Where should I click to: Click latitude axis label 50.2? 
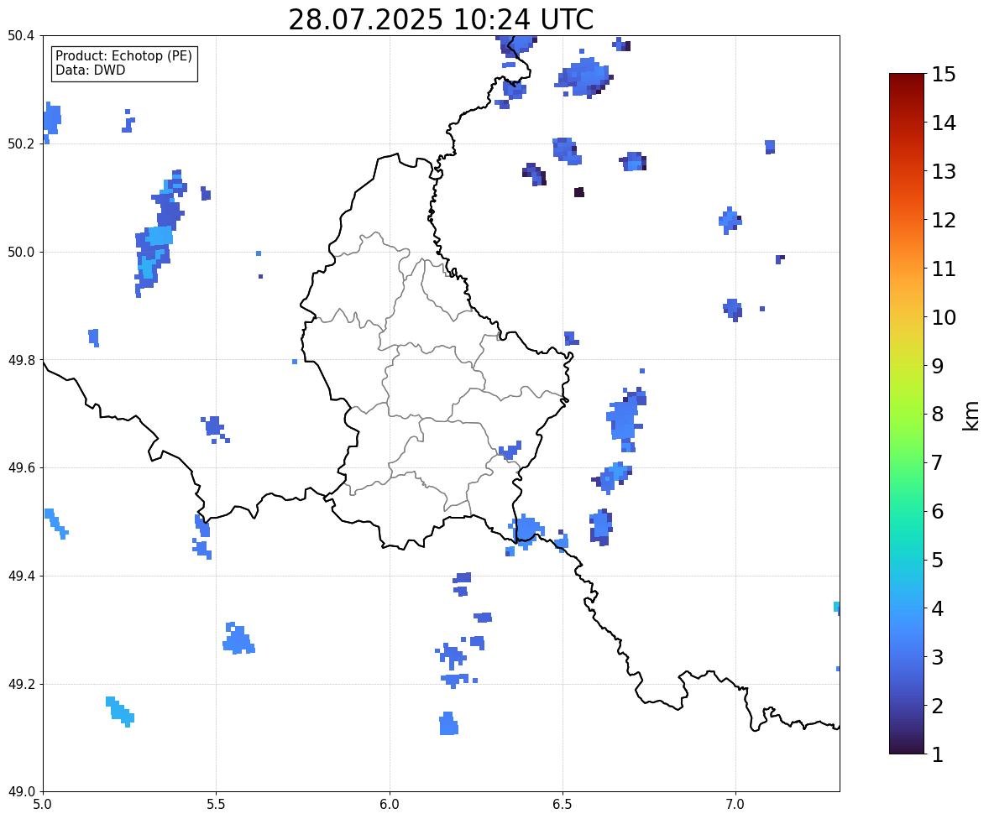[22, 143]
